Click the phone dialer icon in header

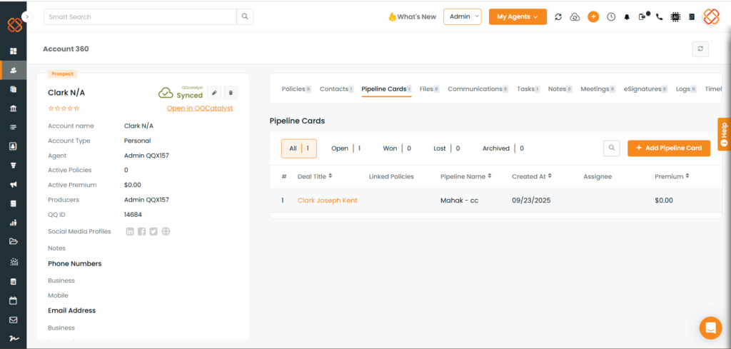[x=659, y=17]
